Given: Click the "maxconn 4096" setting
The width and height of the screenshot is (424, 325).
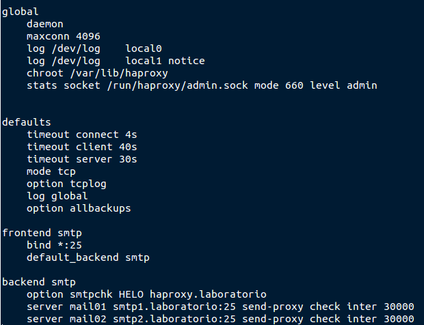Looking at the screenshot, I should pos(64,36).
